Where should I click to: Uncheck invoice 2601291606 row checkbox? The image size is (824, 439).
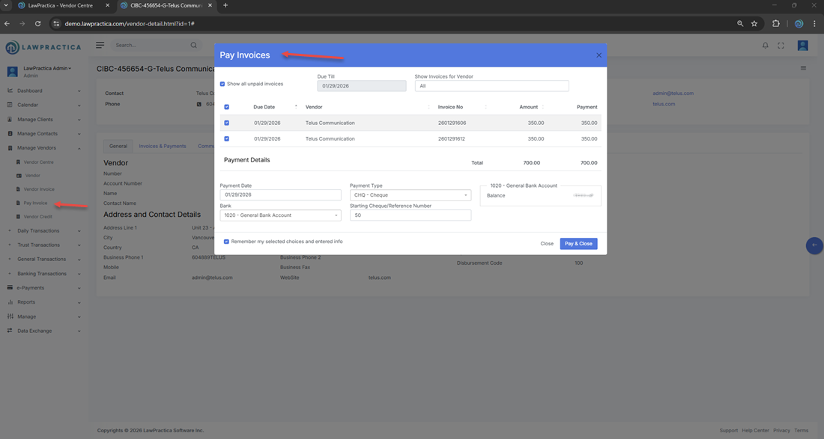tap(226, 123)
